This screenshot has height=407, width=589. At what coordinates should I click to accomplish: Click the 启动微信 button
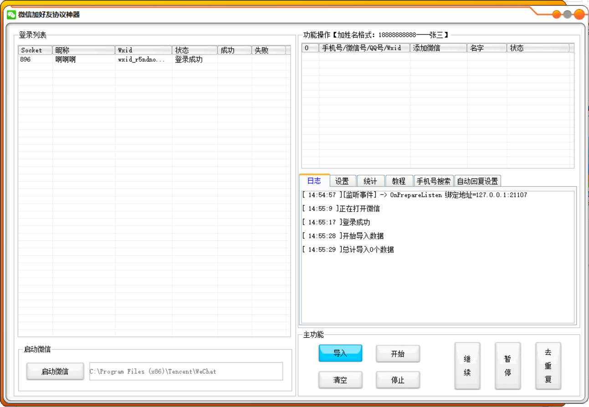55,371
